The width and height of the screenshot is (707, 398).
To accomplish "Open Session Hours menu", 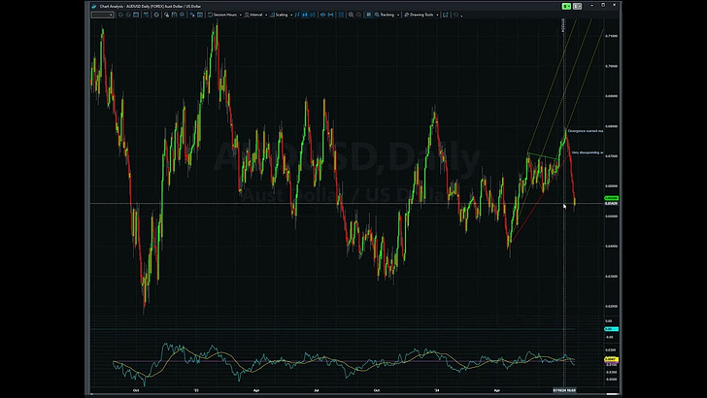I will coord(225,15).
